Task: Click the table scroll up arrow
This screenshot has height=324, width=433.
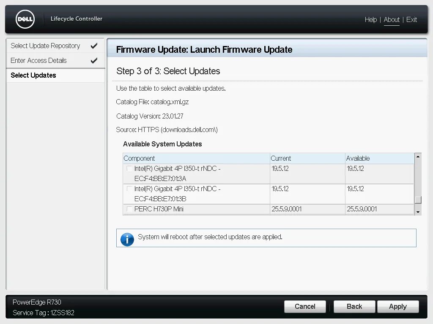Action: pyautogui.click(x=418, y=157)
